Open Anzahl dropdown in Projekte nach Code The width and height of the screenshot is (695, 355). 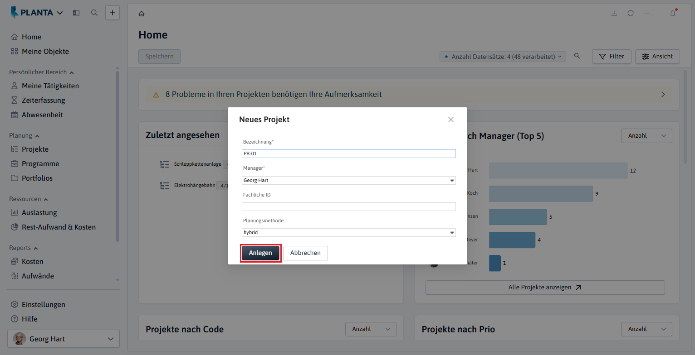(x=371, y=329)
